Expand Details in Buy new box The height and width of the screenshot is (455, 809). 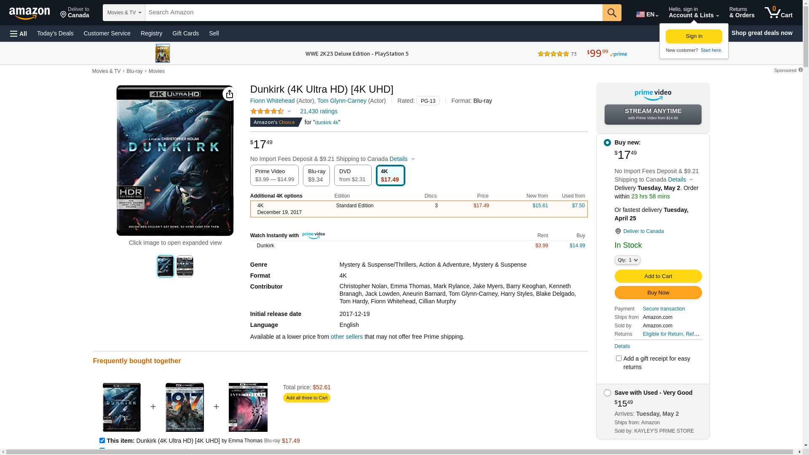point(680,179)
